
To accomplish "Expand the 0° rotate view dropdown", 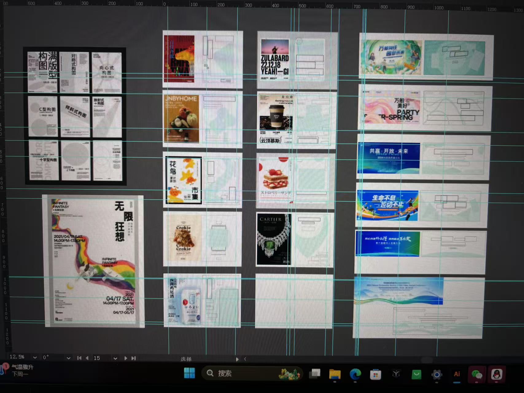I will (x=68, y=358).
